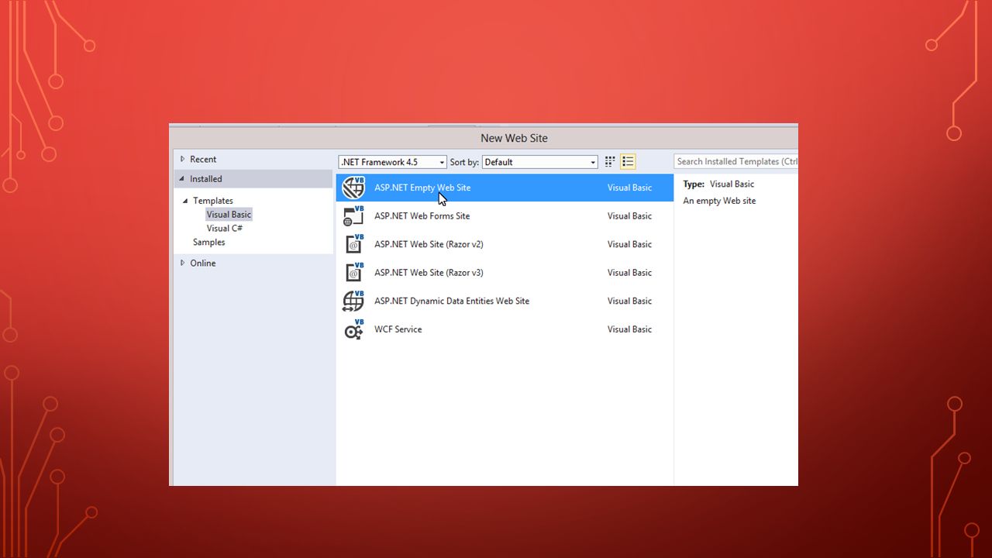Open the .NET Framework 4.5 dropdown
This screenshot has width=992, height=558.
392,162
